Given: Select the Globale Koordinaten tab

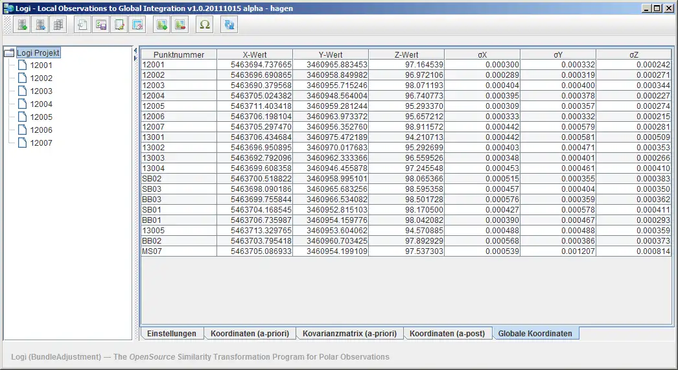Looking at the screenshot, I should (x=535, y=334).
